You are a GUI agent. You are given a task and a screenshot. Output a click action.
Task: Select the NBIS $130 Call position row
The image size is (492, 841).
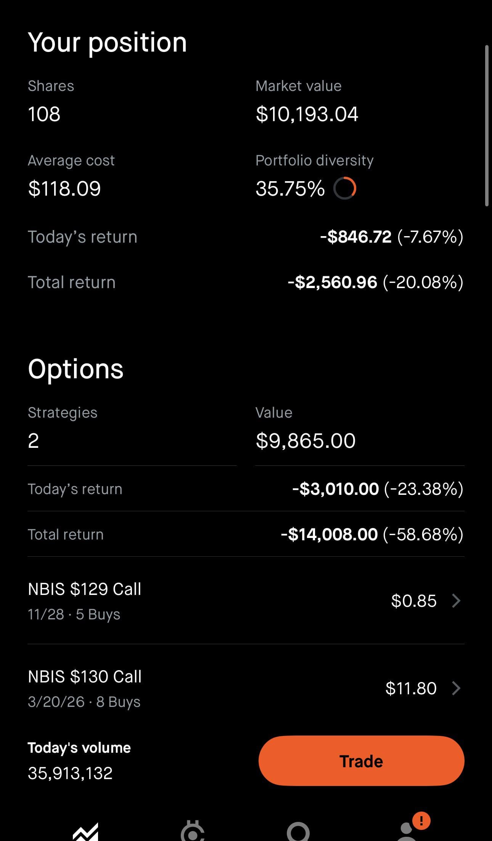tap(191, 689)
